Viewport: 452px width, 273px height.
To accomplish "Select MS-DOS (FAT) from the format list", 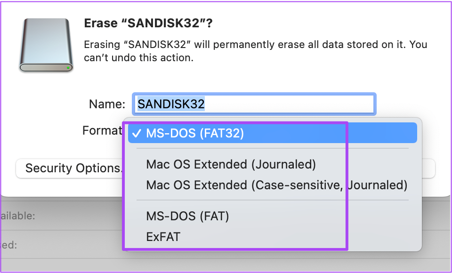I will [x=187, y=216].
